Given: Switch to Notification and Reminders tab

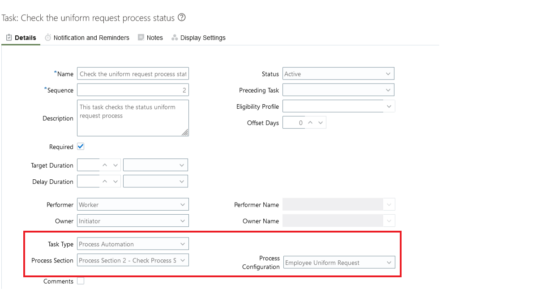Looking at the screenshot, I should tap(91, 38).
